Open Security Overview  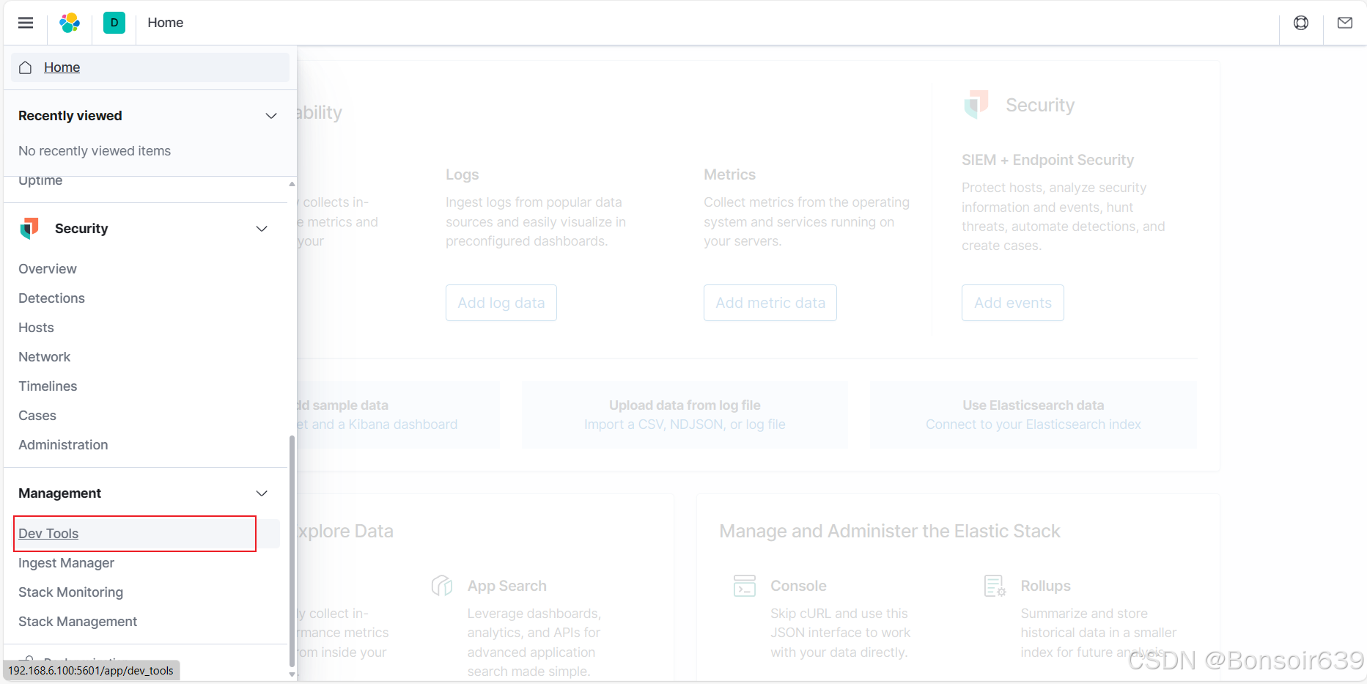(x=48, y=269)
